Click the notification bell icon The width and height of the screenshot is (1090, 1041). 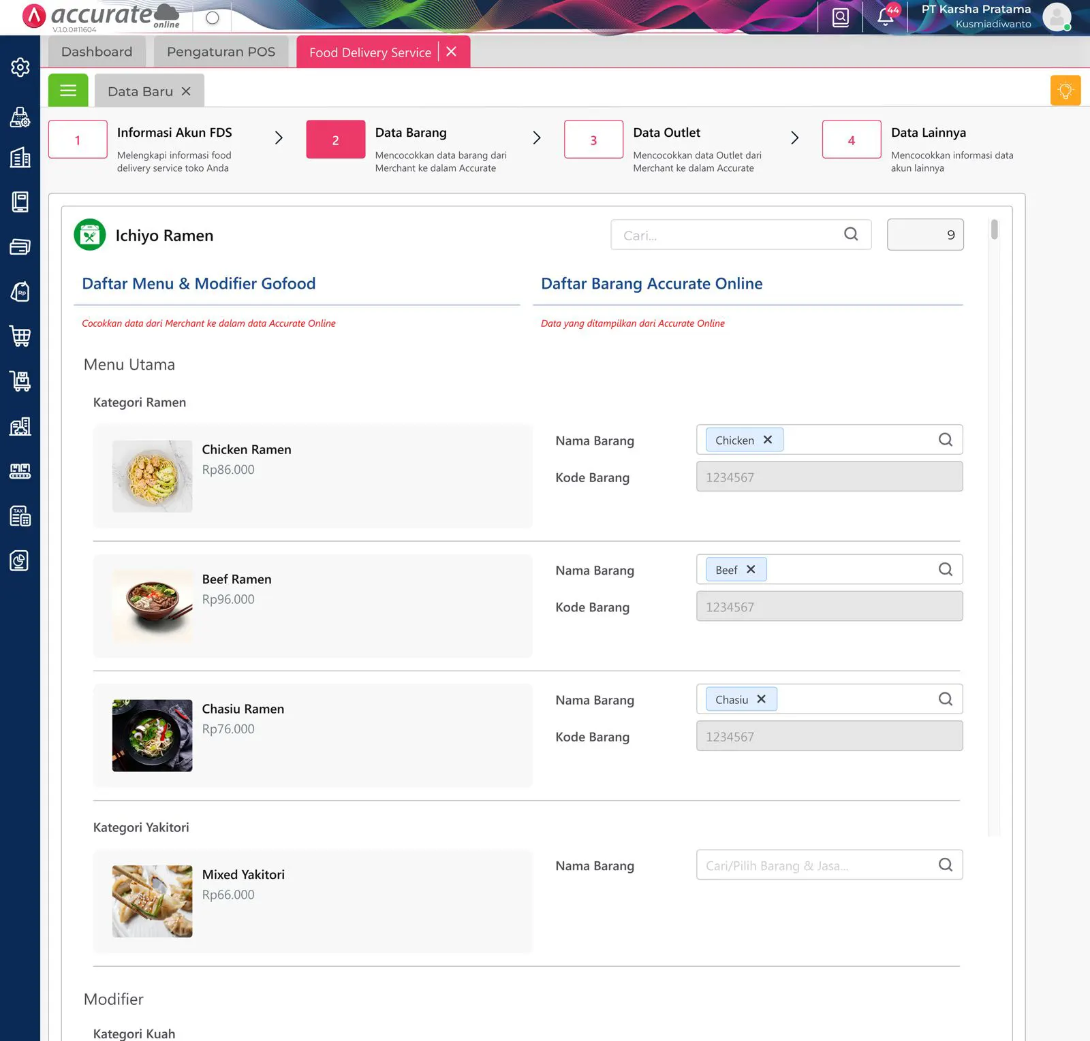coord(886,16)
